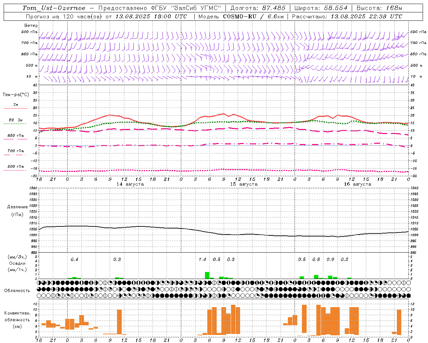Click the '(мм/1ч.)' precipitation unit label
This screenshot has width=428, height=343.
point(17,269)
